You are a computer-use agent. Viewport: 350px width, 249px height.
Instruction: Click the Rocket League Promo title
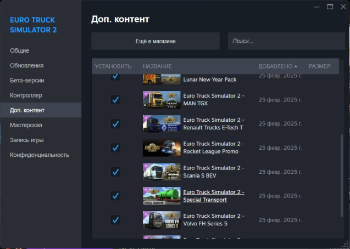[214, 148]
